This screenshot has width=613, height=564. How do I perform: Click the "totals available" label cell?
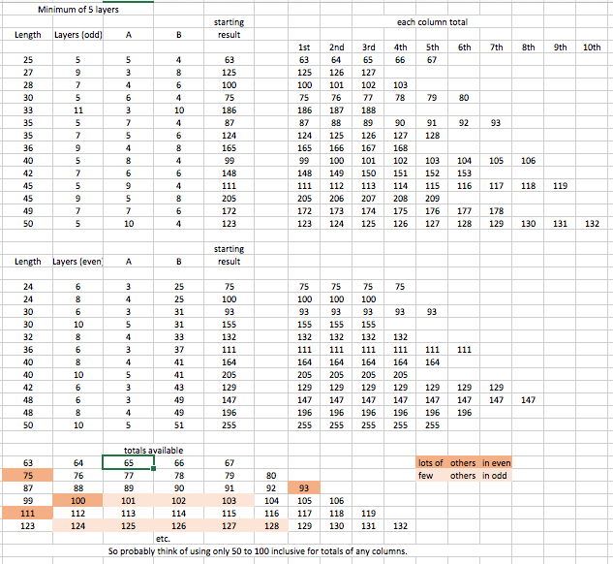(154, 450)
